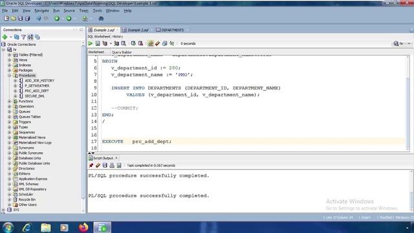Screen dimensions: 414x233
Task: Switch to the Query Builder tab
Action: click(x=122, y=52)
